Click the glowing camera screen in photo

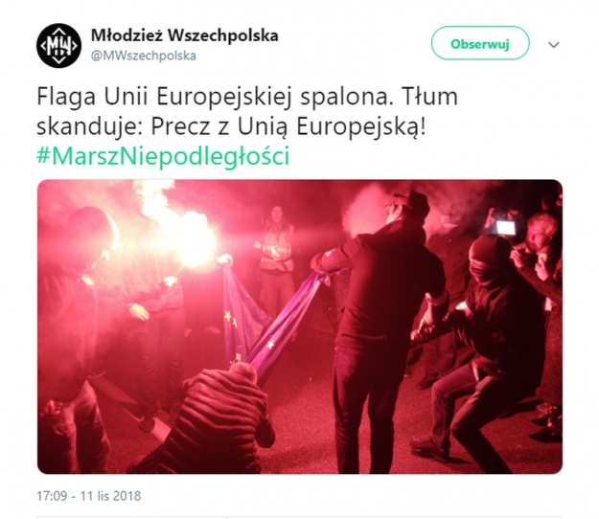[x=505, y=228]
